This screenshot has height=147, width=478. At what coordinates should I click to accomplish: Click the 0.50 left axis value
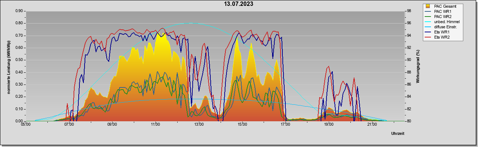tap(19, 60)
